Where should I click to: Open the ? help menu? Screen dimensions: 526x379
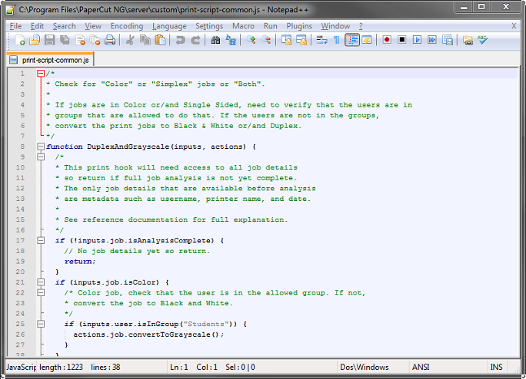[x=361, y=26]
